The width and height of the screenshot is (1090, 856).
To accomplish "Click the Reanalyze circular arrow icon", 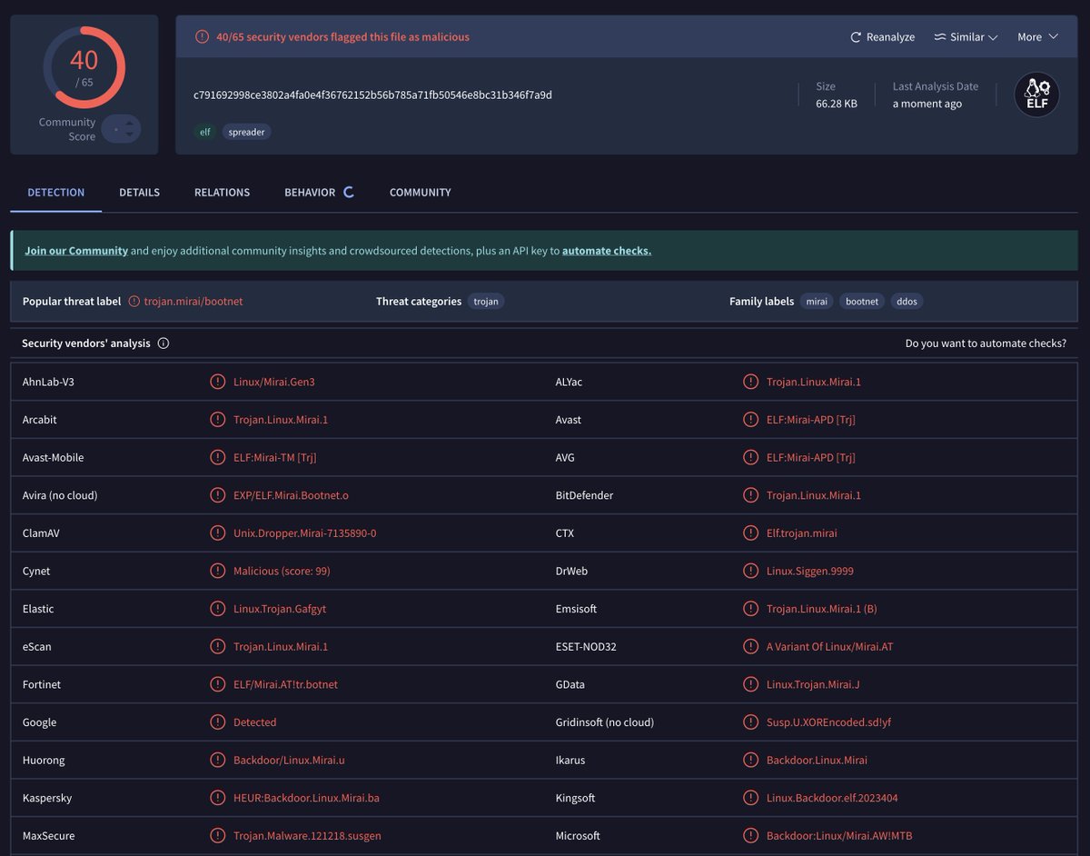I will pyautogui.click(x=855, y=37).
